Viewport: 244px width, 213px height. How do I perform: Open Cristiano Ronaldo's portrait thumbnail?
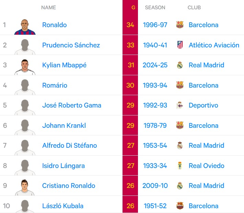(x=25, y=187)
